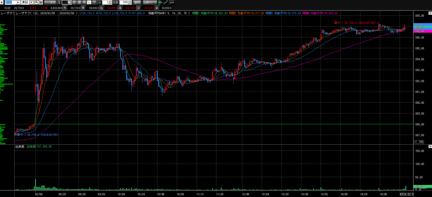Click the wrench settings icon

coord(41,3)
